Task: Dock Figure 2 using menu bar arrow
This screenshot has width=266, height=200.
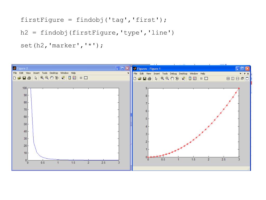Action: pyautogui.click(x=128, y=73)
